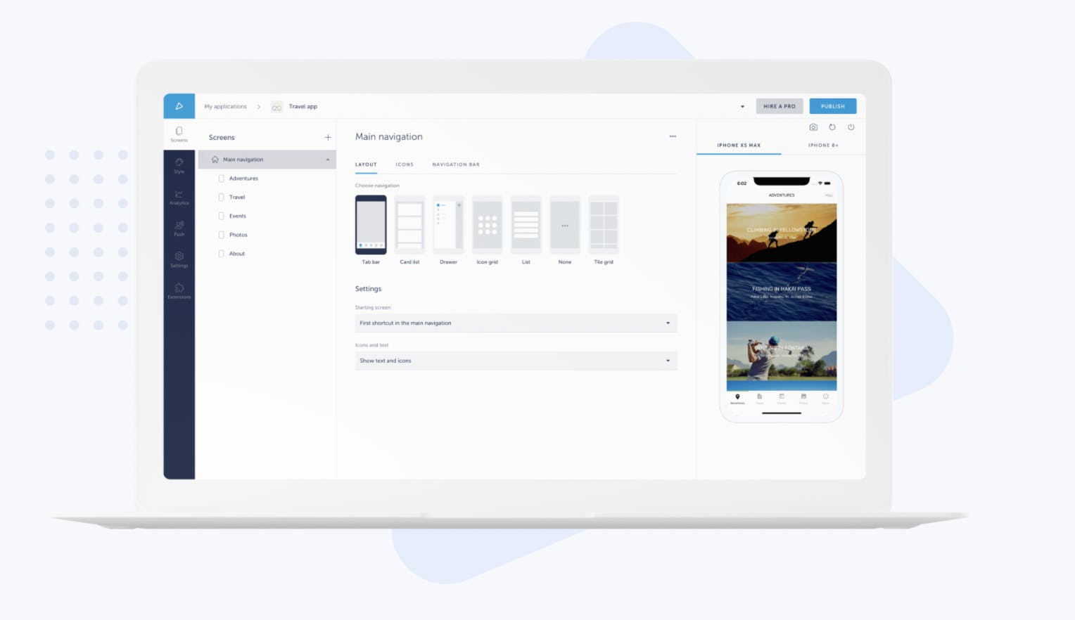Select the iPhone XS Max preview tab

(x=739, y=146)
